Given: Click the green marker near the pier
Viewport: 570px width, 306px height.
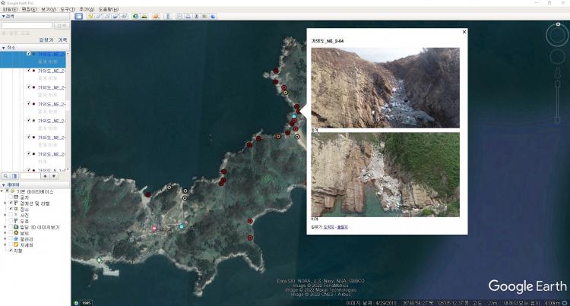Looking at the screenshot, I should (99, 260).
